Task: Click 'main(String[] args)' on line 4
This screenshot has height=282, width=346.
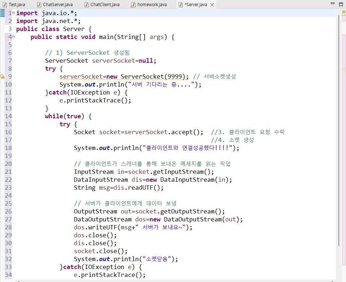Action: [133, 37]
